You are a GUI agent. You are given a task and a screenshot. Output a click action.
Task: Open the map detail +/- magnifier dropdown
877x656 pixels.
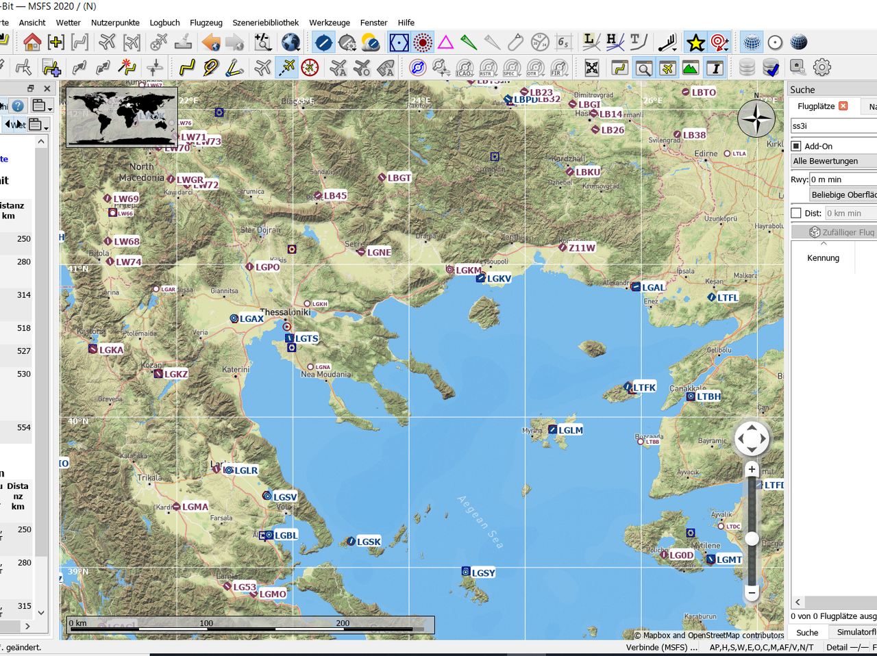[263, 42]
